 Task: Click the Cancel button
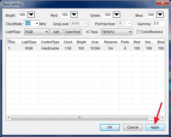(133, 127)
